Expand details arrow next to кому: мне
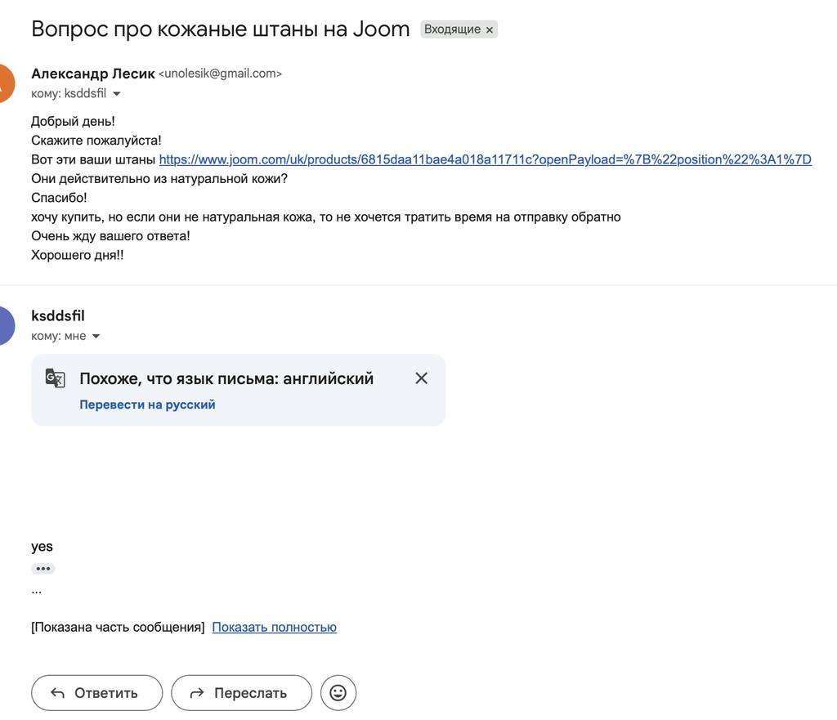 [x=96, y=336]
